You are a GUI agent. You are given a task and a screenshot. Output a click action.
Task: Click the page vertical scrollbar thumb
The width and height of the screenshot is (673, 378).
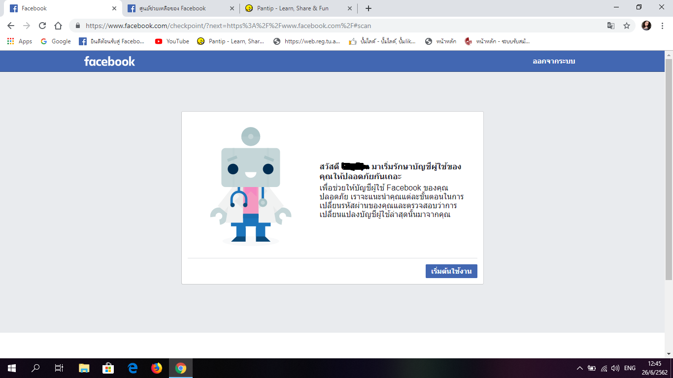669,169
